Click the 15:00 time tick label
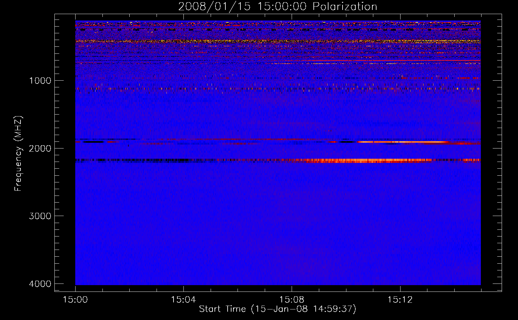The width and height of the screenshot is (518, 320). [x=75, y=300]
